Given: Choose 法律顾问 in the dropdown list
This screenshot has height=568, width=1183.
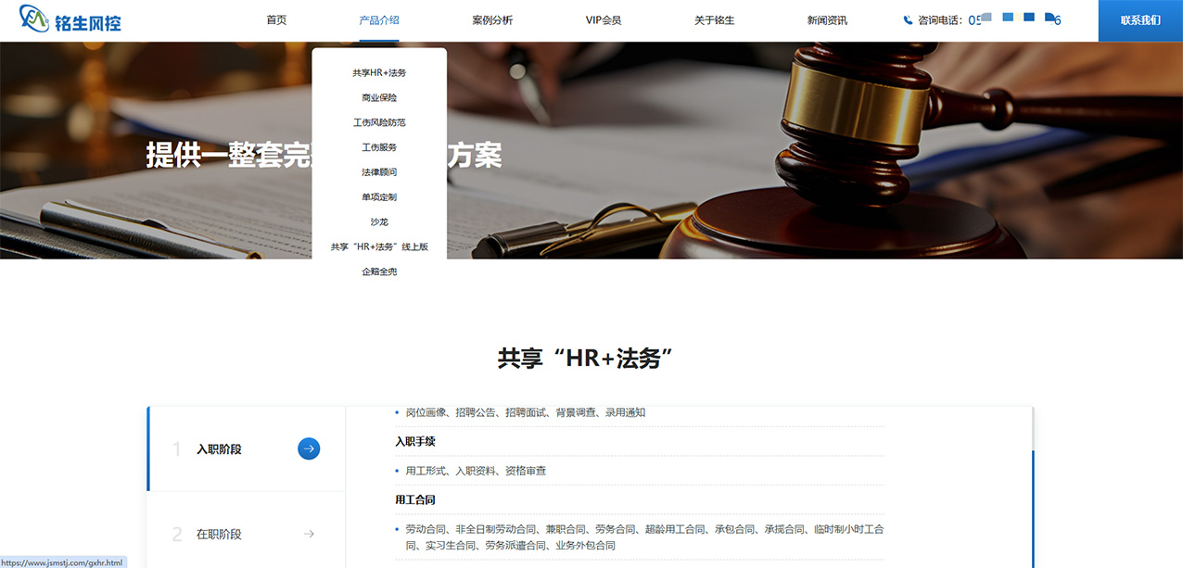Looking at the screenshot, I should pos(379,172).
